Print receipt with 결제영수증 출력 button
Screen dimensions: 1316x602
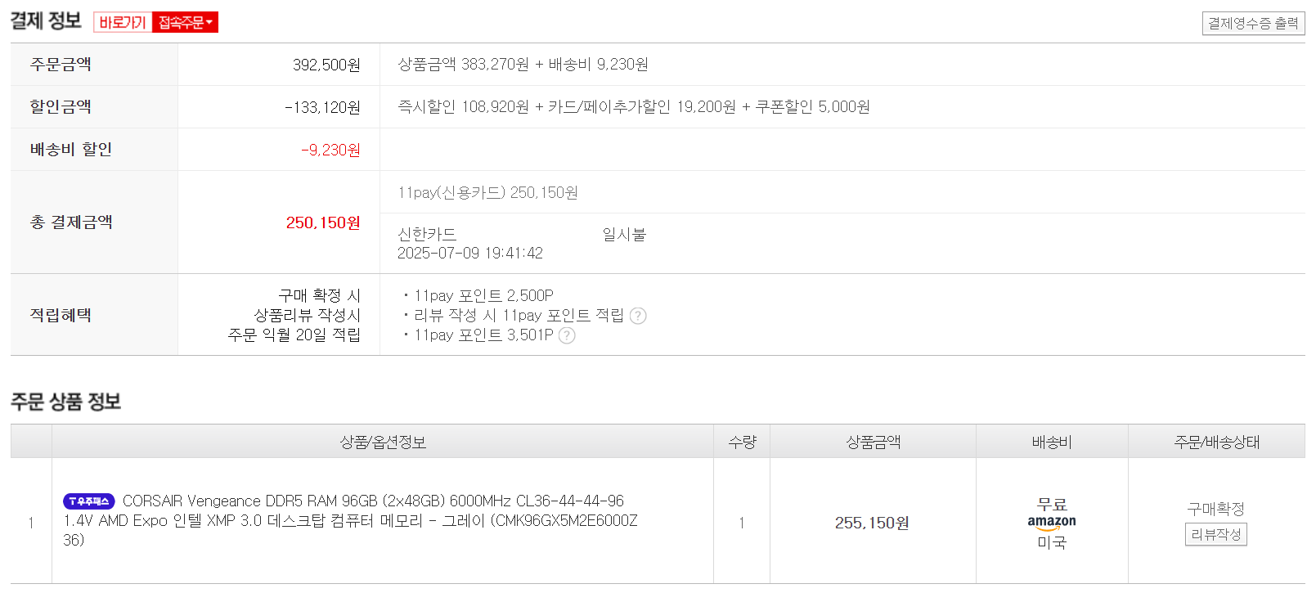click(1253, 24)
